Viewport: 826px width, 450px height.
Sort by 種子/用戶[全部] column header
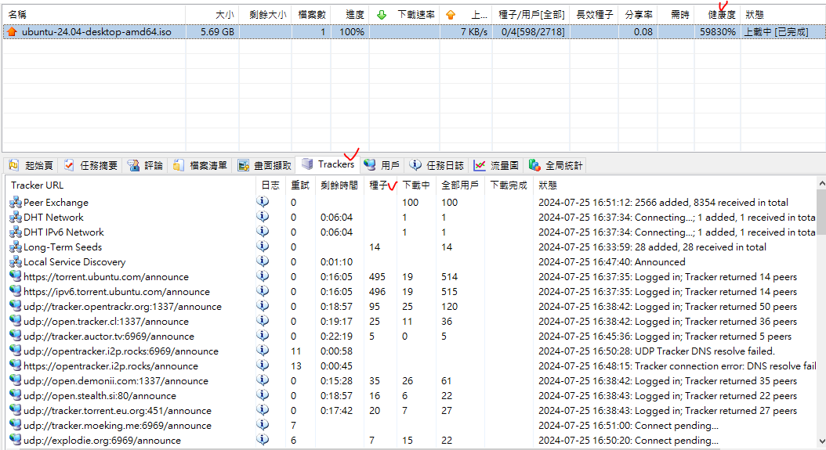pyautogui.click(x=531, y=15)
